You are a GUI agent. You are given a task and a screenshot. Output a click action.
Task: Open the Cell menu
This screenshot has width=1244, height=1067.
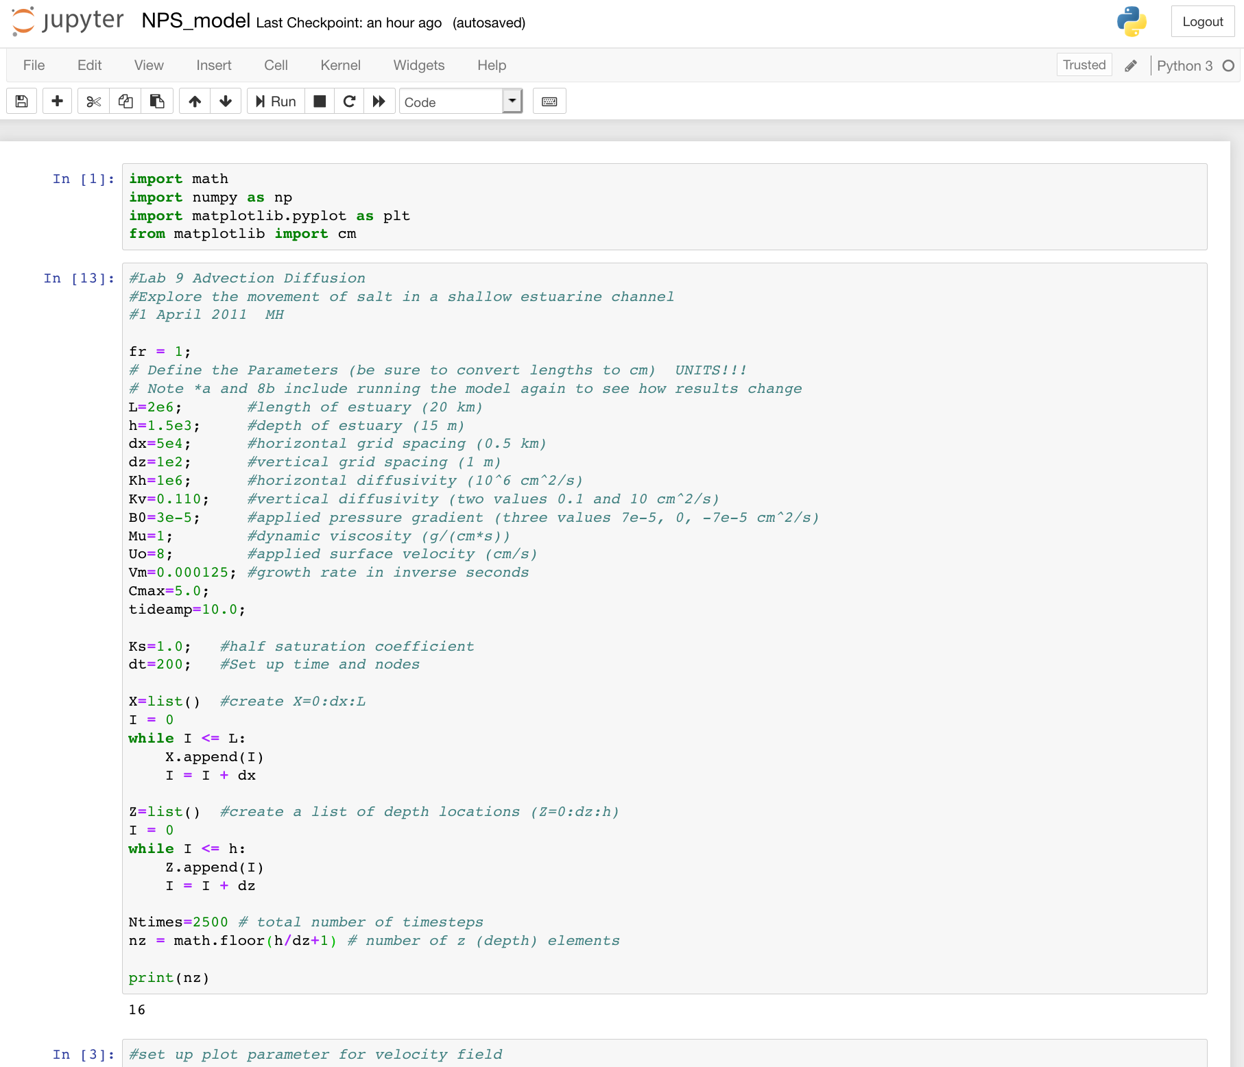276,65
